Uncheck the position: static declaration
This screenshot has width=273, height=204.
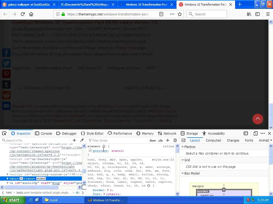pos(90,150)
